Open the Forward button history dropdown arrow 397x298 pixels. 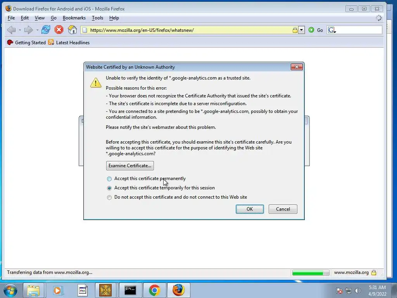pos(37,30)
